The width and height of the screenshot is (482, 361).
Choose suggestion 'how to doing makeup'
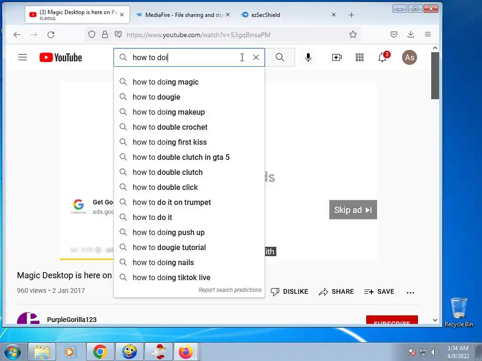pyautogui.click(x=189, y=112)
